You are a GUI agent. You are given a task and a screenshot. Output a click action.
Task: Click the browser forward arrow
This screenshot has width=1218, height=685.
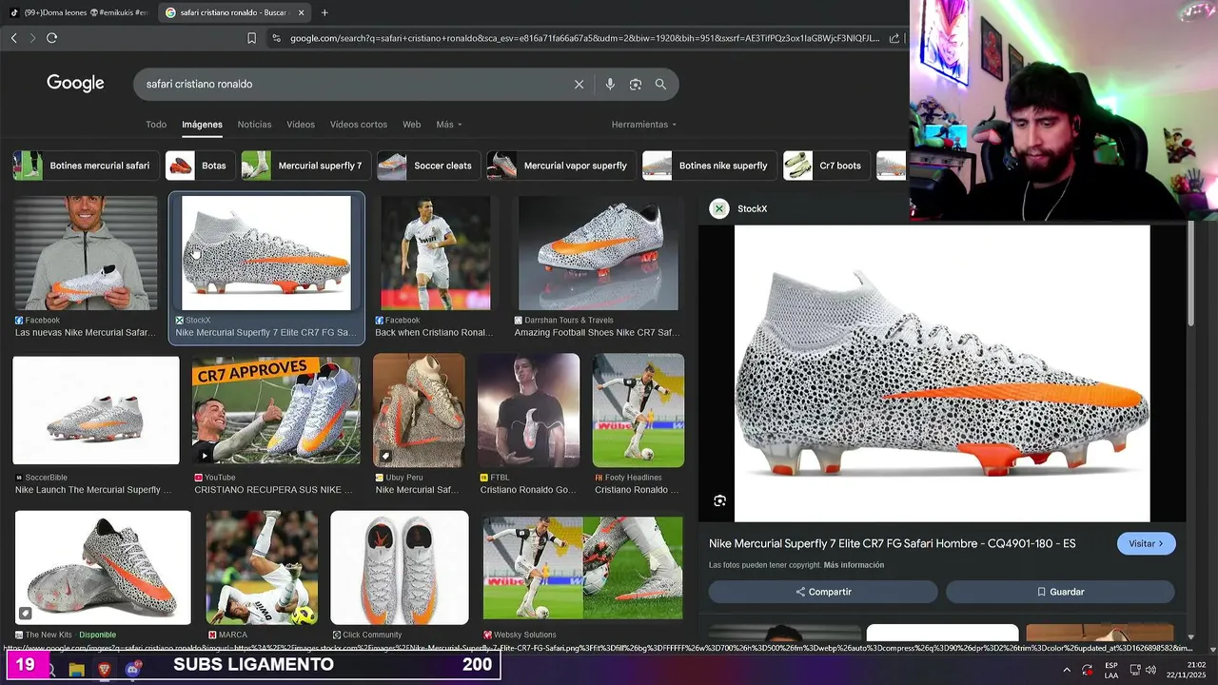[32, 38]
